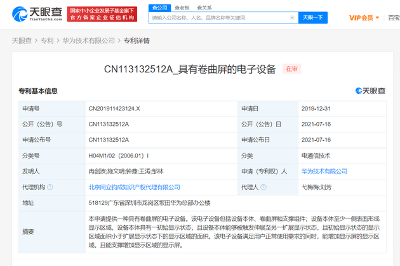Show help for 代理机构 question icon

coord(50,187)
